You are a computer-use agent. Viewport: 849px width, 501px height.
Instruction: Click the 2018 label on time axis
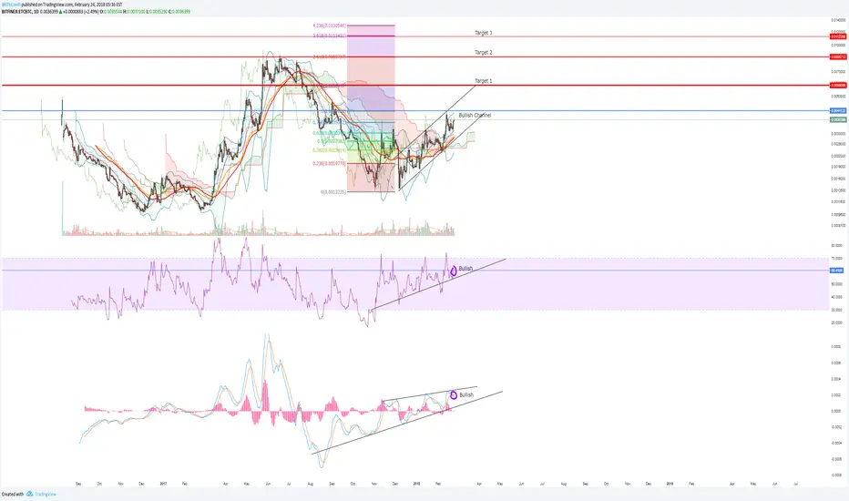click(x=416, y=484)
